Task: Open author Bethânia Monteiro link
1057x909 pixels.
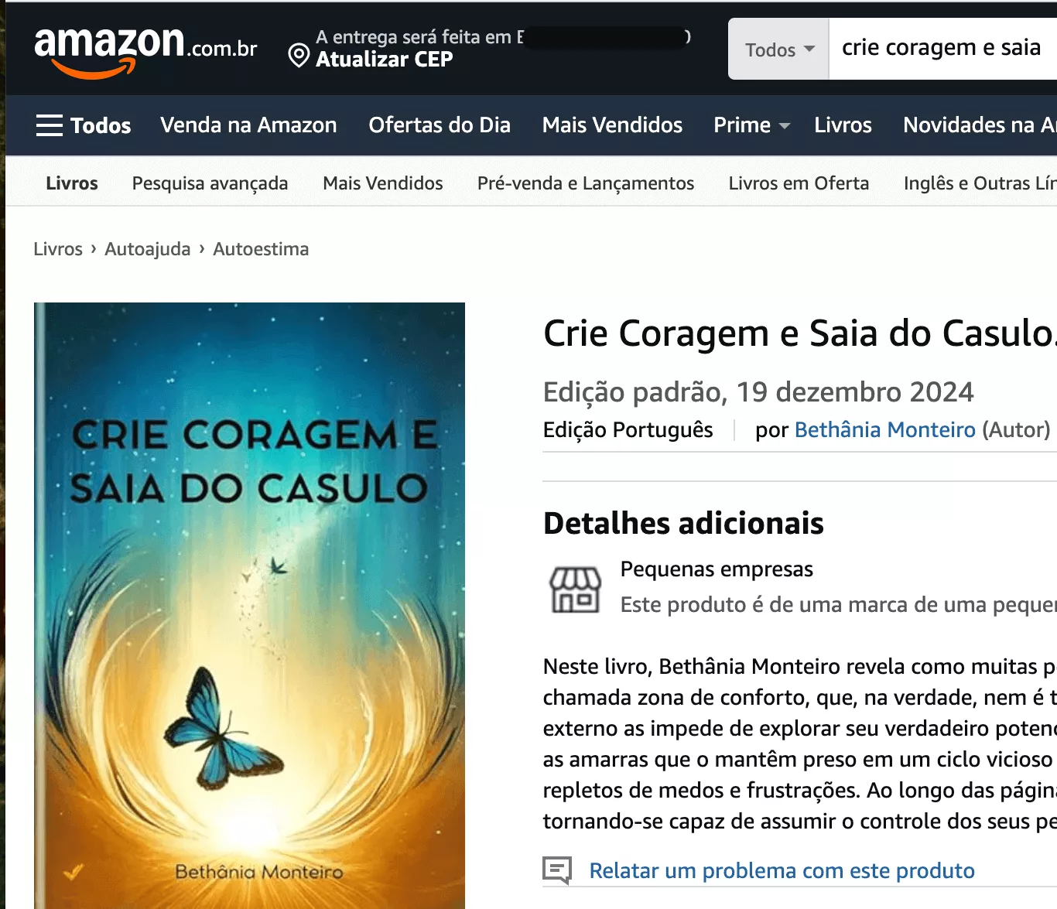Action: click(x=884, y=430)
